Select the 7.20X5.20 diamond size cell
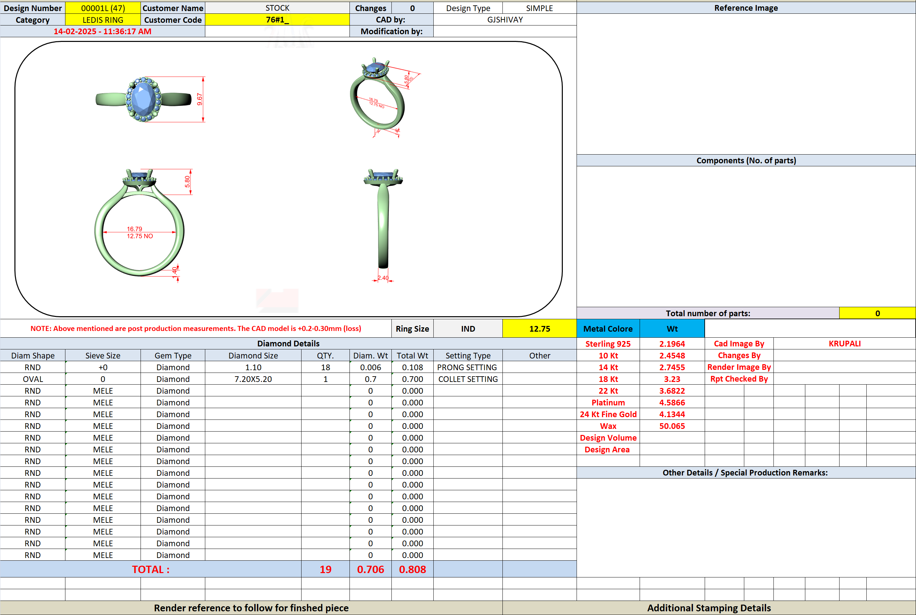The width and height of the screenshot is (916, 615). pyautogui.click(x=253, y=379)
